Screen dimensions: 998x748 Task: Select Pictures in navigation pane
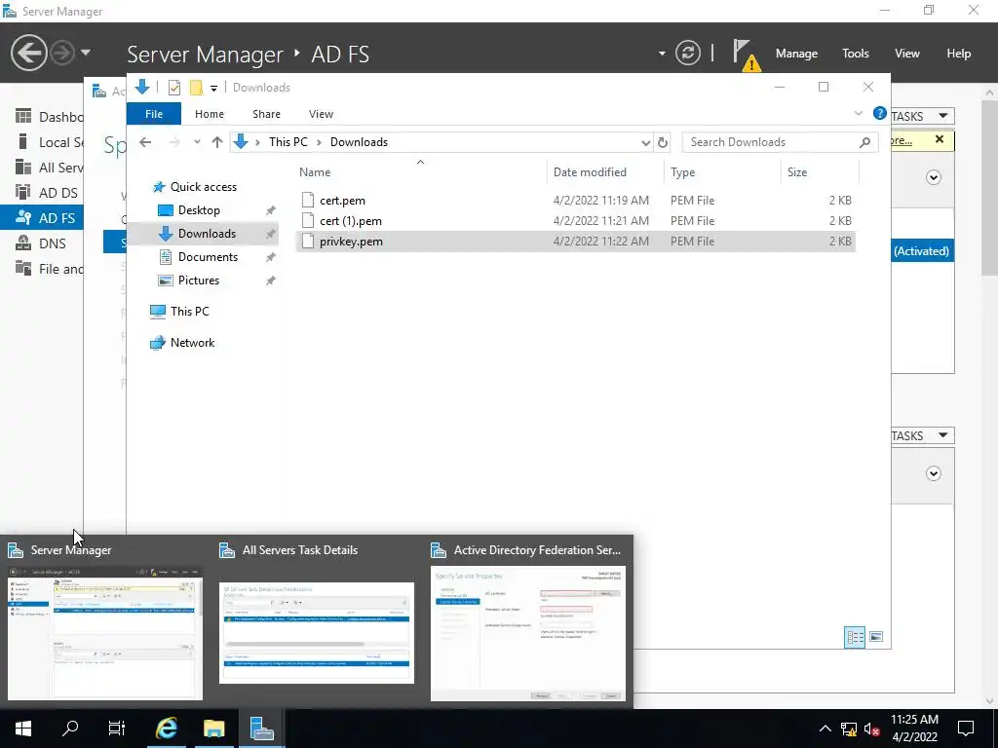(199, 280)
